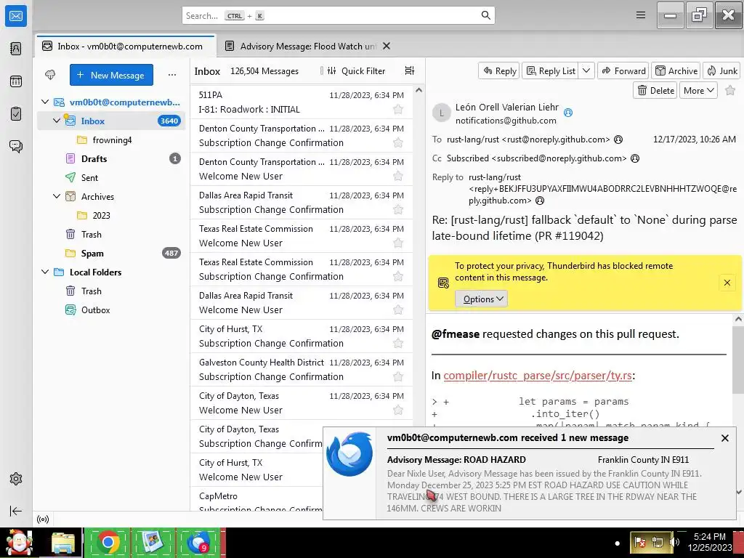Collapse the Local Folders tree
Viewport: 744px width, 558px height.
[x=45, y=272]
